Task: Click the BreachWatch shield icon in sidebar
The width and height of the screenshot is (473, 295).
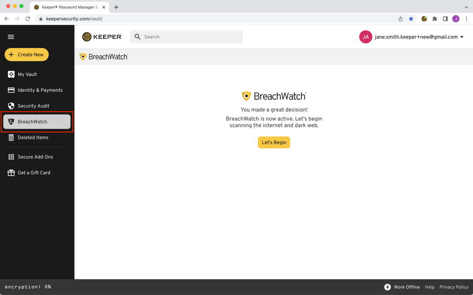Action: point(11,122)
